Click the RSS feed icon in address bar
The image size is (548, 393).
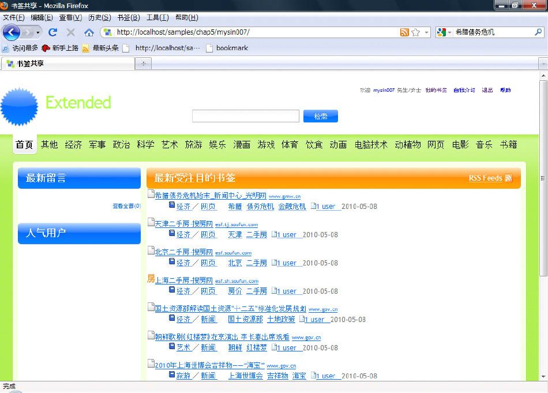pos(404,32)
